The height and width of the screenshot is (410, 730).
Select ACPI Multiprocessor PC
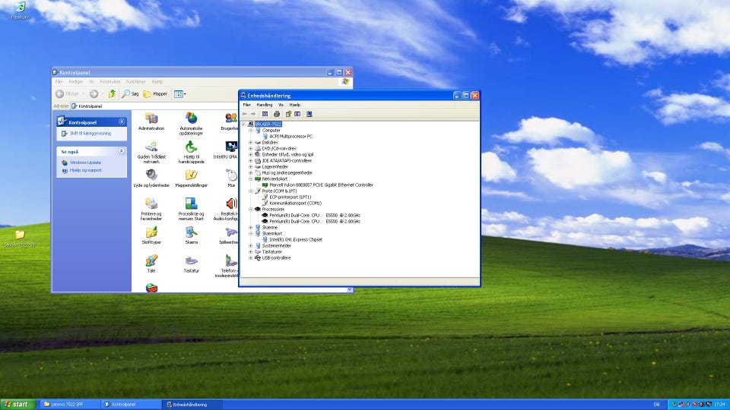[x=291, y=136]
